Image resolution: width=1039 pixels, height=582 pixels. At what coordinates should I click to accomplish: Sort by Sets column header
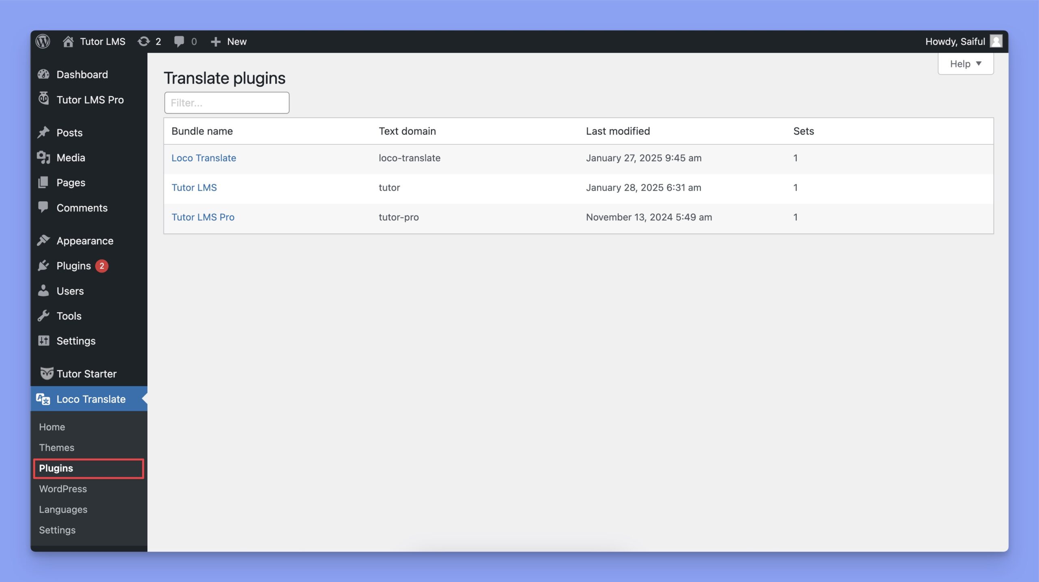click(804, 131)
